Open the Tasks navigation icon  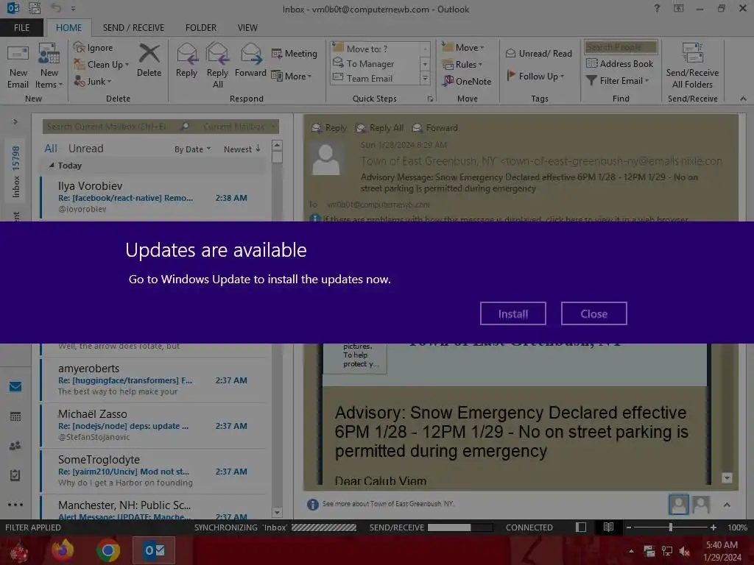[15, 475]
